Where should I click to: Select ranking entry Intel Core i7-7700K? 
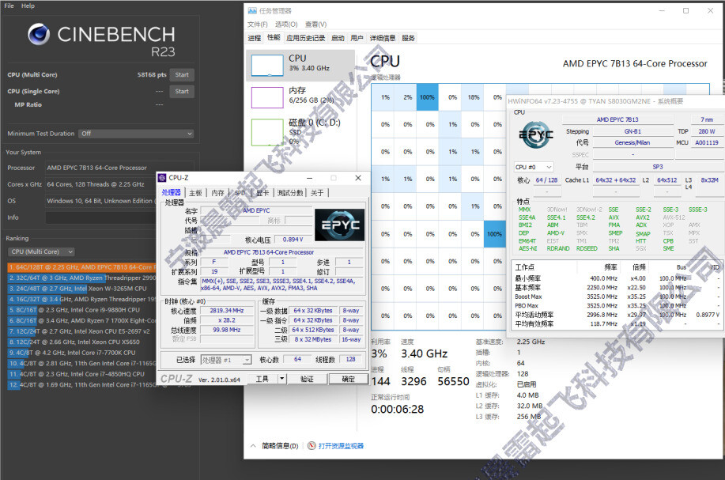82,353
